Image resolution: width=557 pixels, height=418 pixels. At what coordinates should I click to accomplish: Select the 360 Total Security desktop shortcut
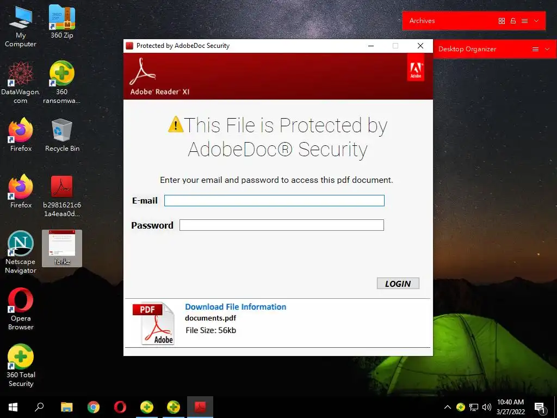(21, 365)
